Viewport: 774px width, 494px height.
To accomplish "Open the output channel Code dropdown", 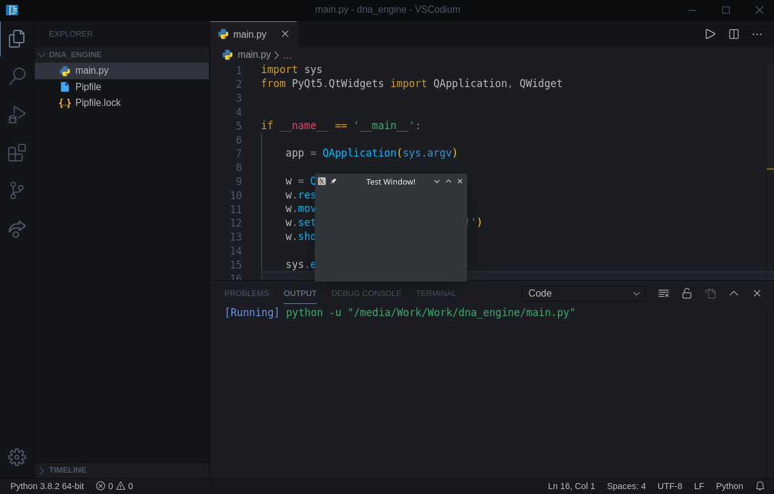I will point(584,294).
